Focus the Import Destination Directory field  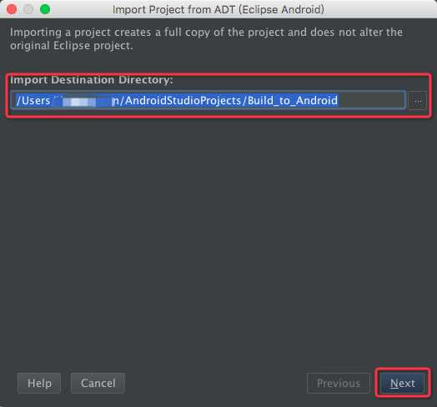[208, 100]
